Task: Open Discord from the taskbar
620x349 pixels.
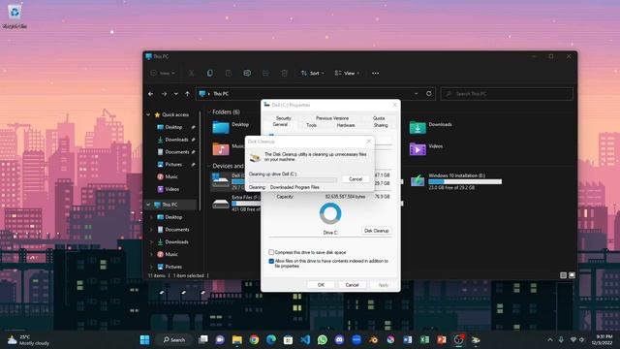Action: pos(339,340)
